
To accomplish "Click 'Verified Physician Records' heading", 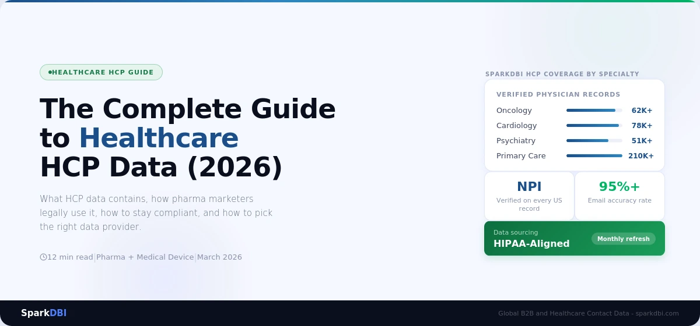I will coord(558,94).
